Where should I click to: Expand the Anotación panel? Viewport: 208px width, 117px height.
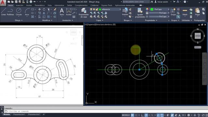point(68,20)
